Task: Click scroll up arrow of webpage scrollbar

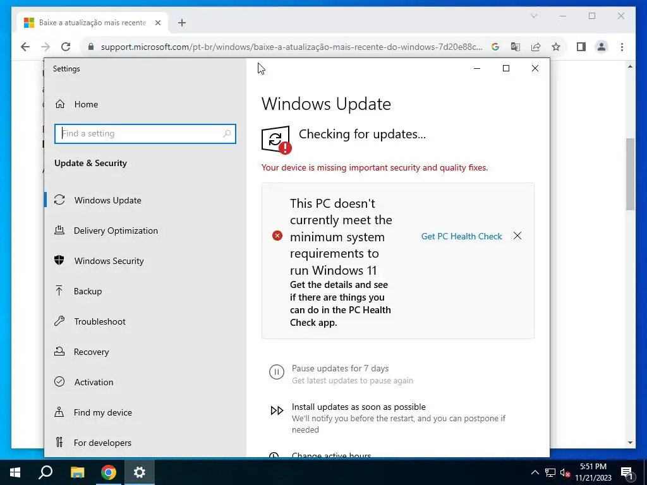Action: click(630, 66)
